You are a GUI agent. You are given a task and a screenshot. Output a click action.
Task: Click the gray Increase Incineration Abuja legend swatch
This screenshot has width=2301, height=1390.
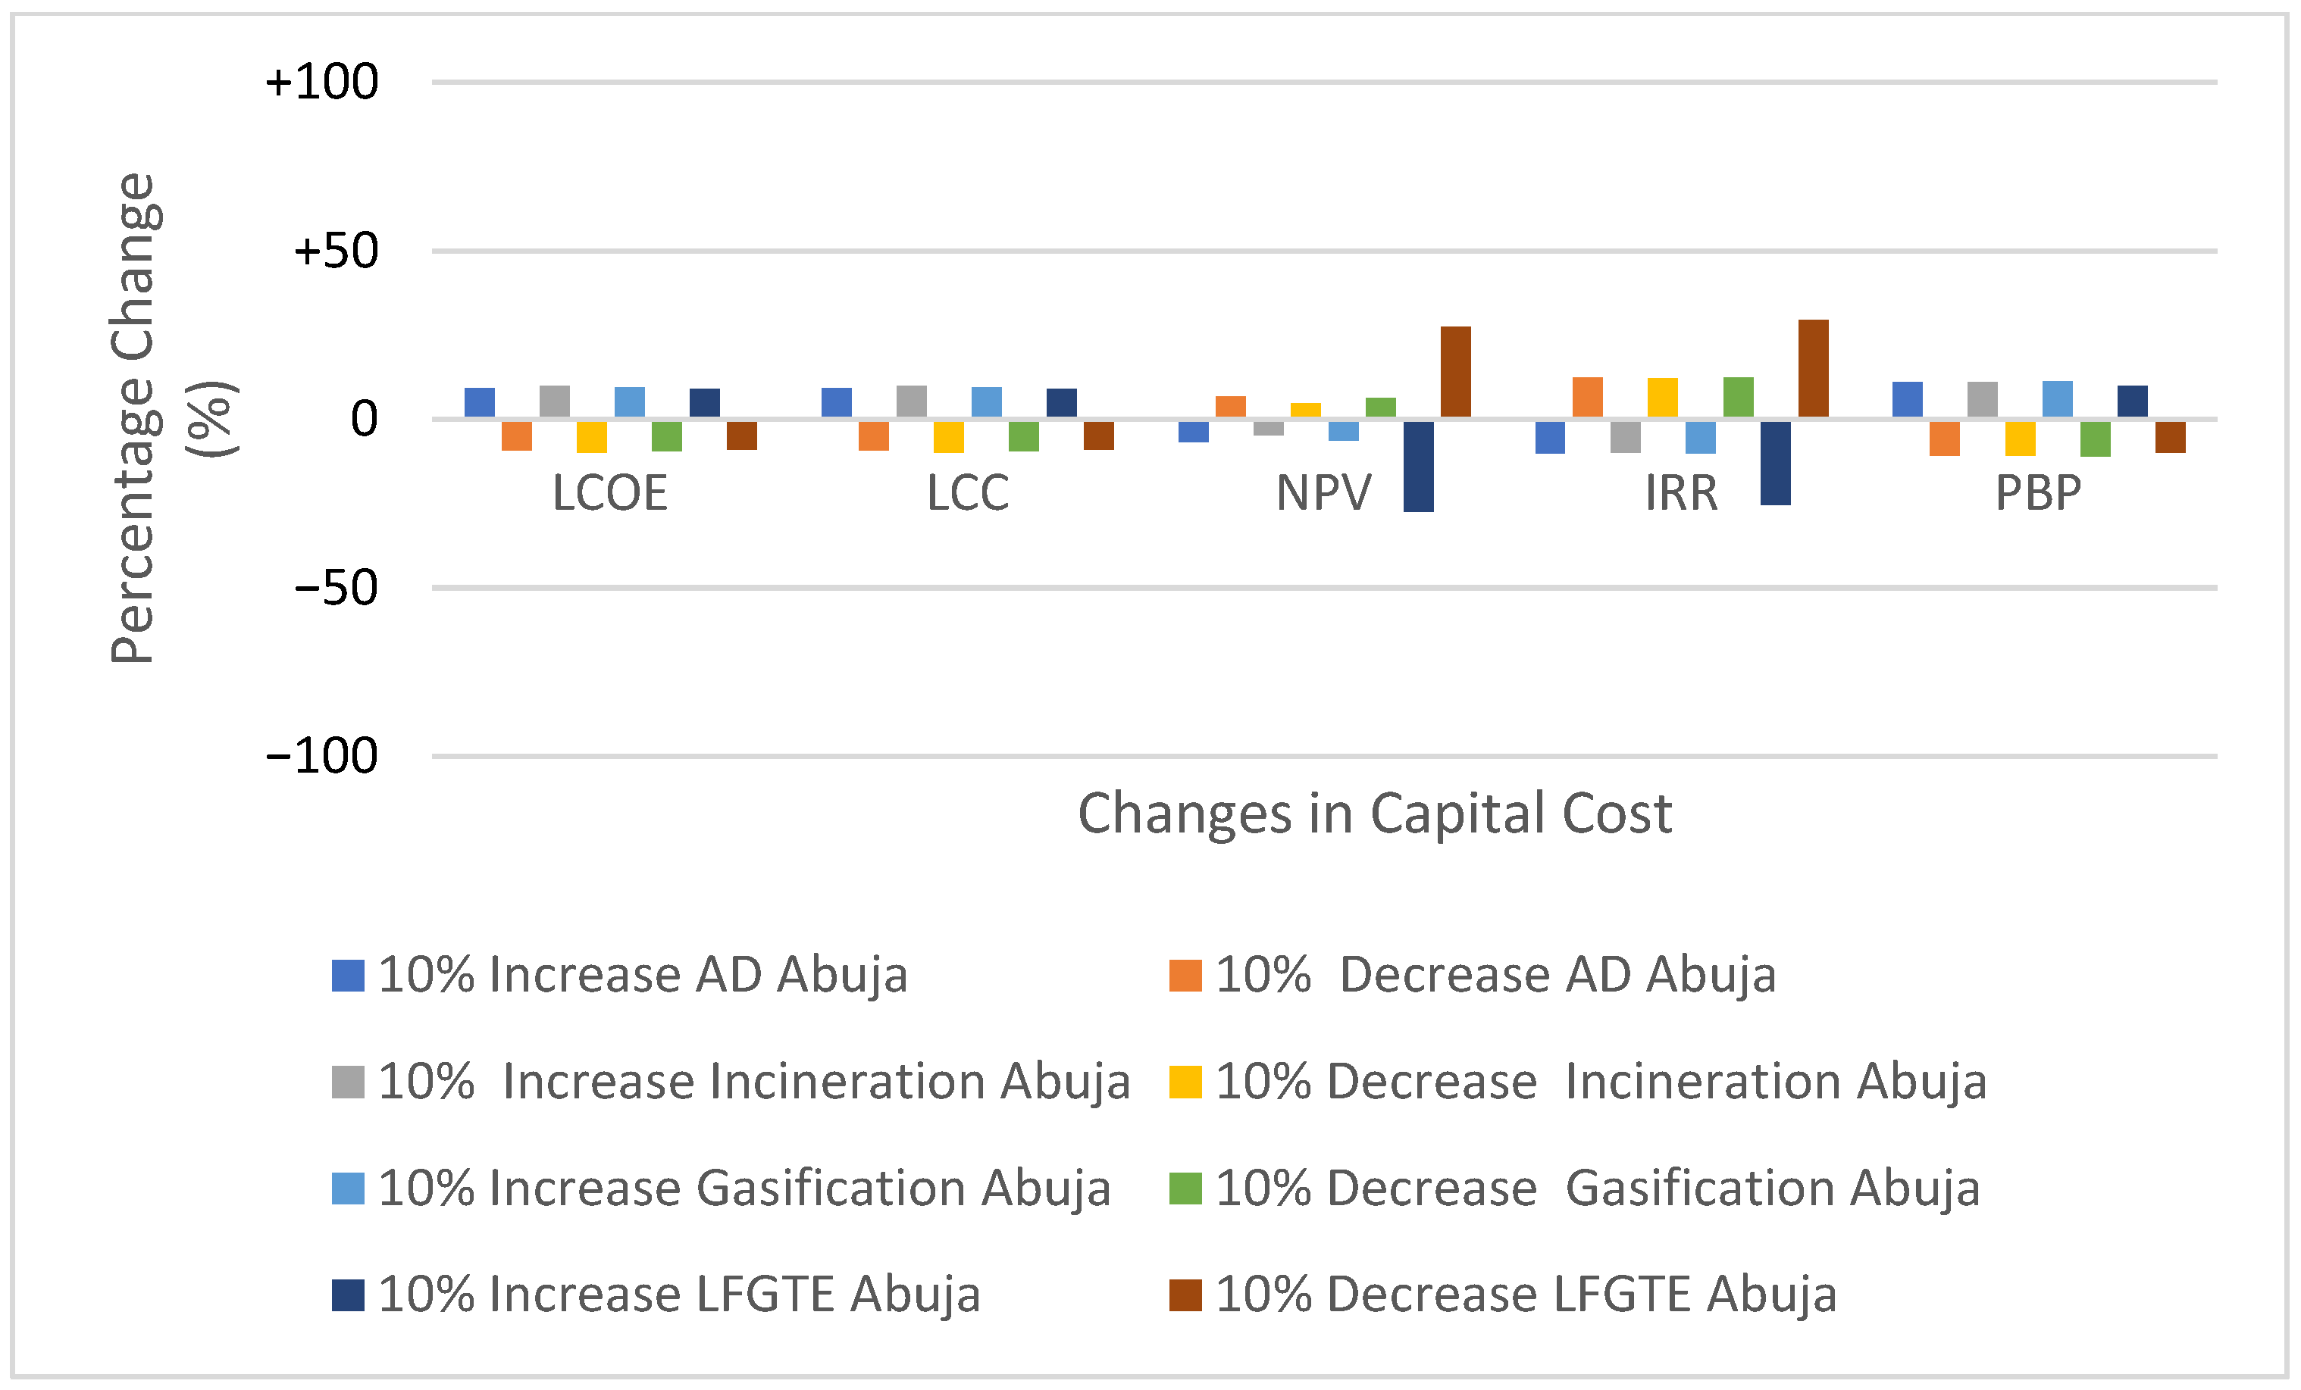pyautogui.click(x=347, y=1082)
